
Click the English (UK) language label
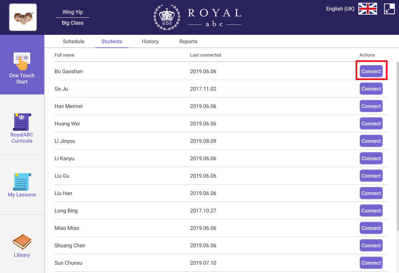(340, 9)
